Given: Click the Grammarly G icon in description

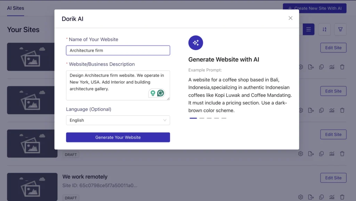Looking at the screenshot, I should tap(161, 93).
